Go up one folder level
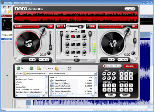This screenshot has width=154, height=112. click(39, 68)
